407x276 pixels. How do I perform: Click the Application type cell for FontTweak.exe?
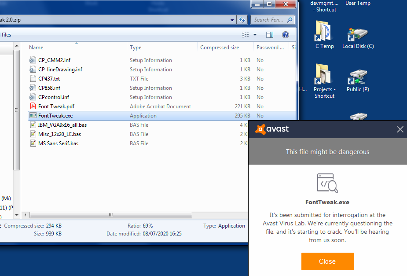(143, 115)
